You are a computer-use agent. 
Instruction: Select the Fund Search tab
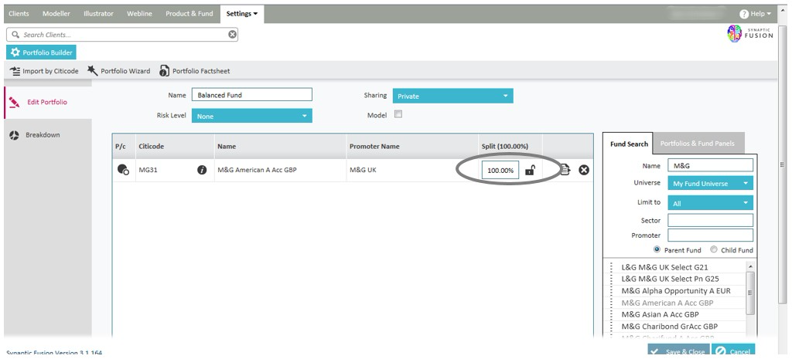pyautogui.click(x=629, y=144)
